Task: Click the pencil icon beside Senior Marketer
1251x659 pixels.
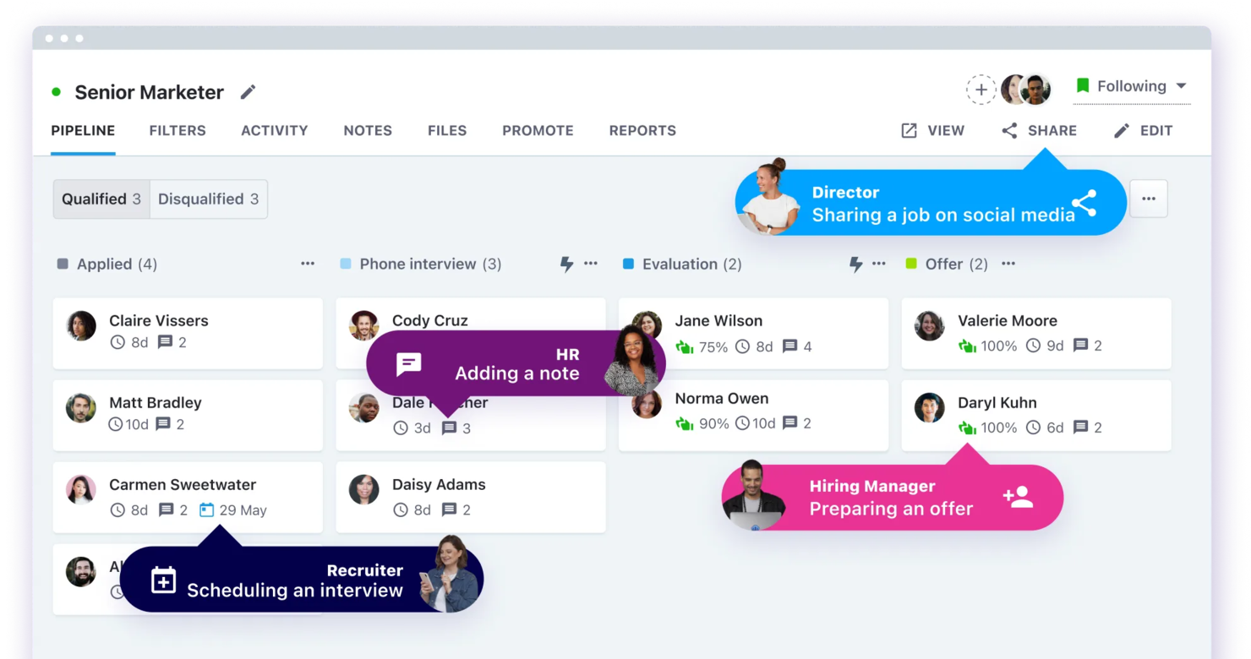Action: 248,91
